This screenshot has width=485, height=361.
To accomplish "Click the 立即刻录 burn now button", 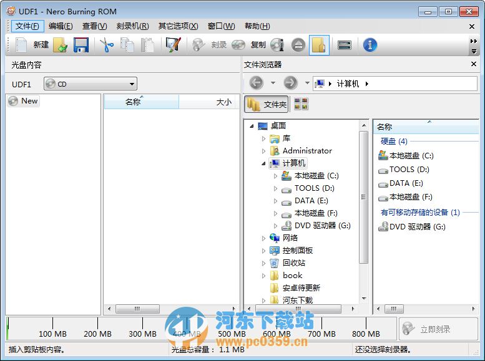I will 438,329.
